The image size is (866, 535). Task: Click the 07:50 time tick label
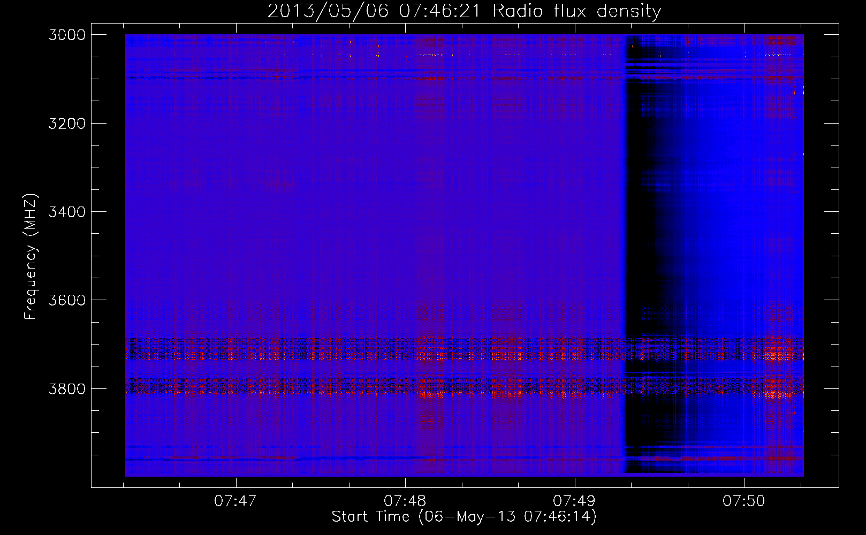coord(744,501)
